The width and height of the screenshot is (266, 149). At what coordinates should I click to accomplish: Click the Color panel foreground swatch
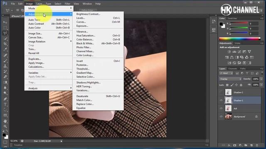click(x=221, y=24)
